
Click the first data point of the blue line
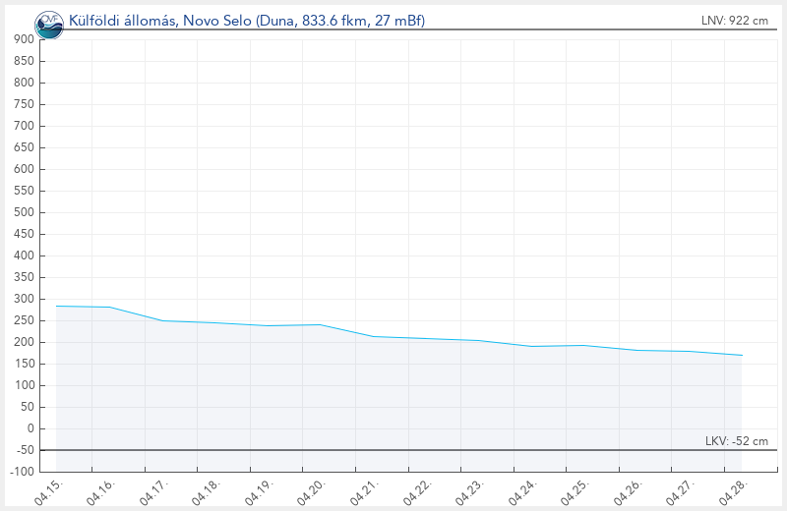(56, 306)
